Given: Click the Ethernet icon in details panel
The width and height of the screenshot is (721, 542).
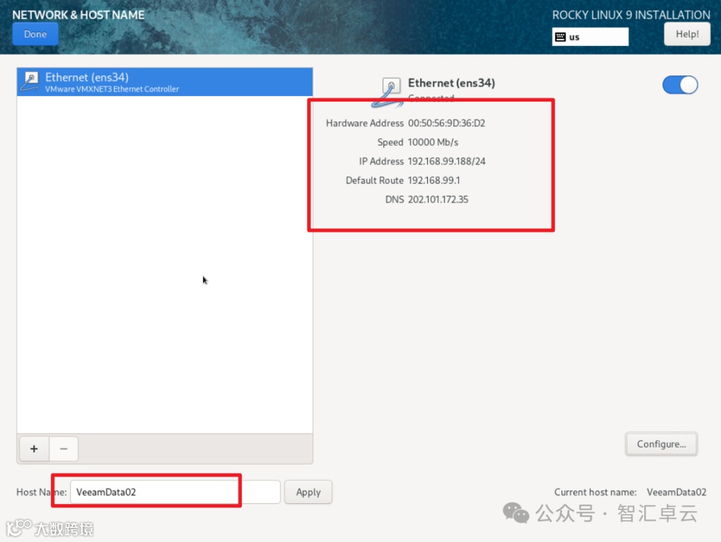Looking at the screenshot, I should [x=389, y=91].
